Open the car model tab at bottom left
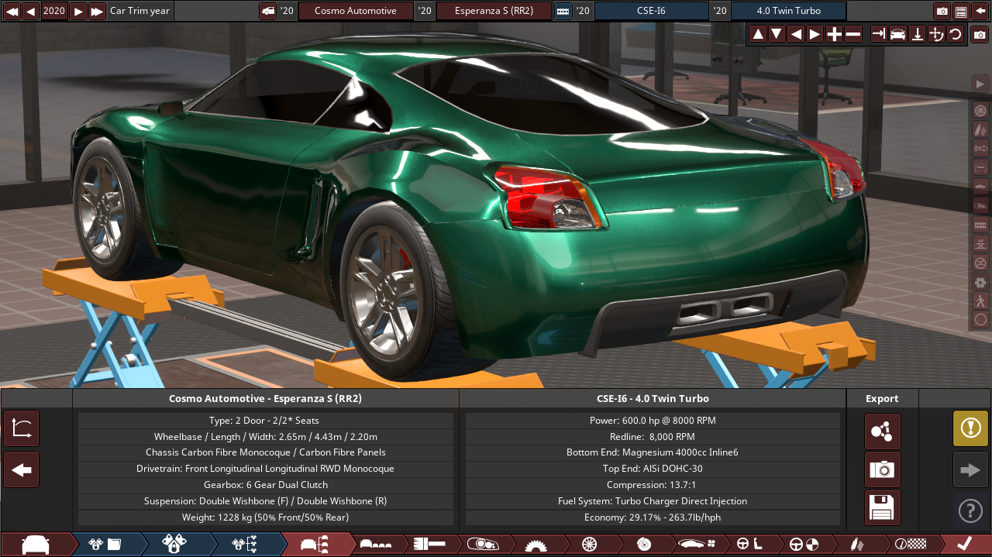Viewport: 992px width, 557px height. click(x=36, y=545)
